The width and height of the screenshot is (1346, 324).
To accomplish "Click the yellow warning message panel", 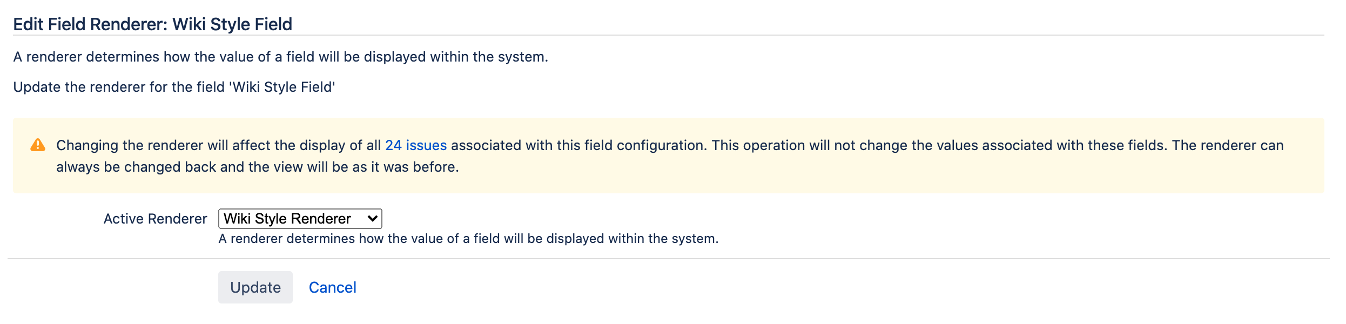I will click(x=669, y=156).
